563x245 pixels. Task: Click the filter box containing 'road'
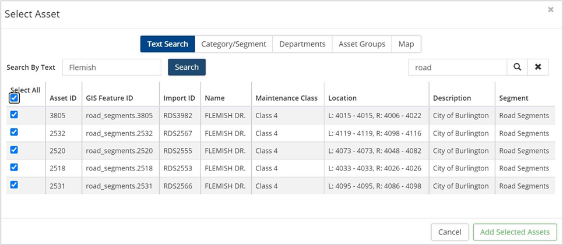pos(457,67)
